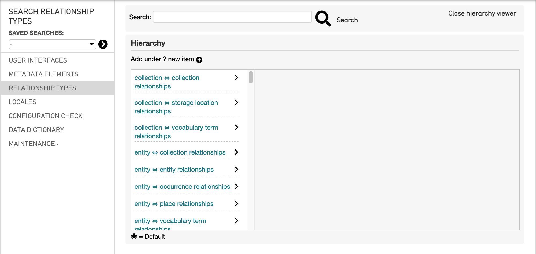Image resolution: width=536 pixels, height=254 pixels.
Task: Open User Interfaces menu item
Action: pos(38,60)
